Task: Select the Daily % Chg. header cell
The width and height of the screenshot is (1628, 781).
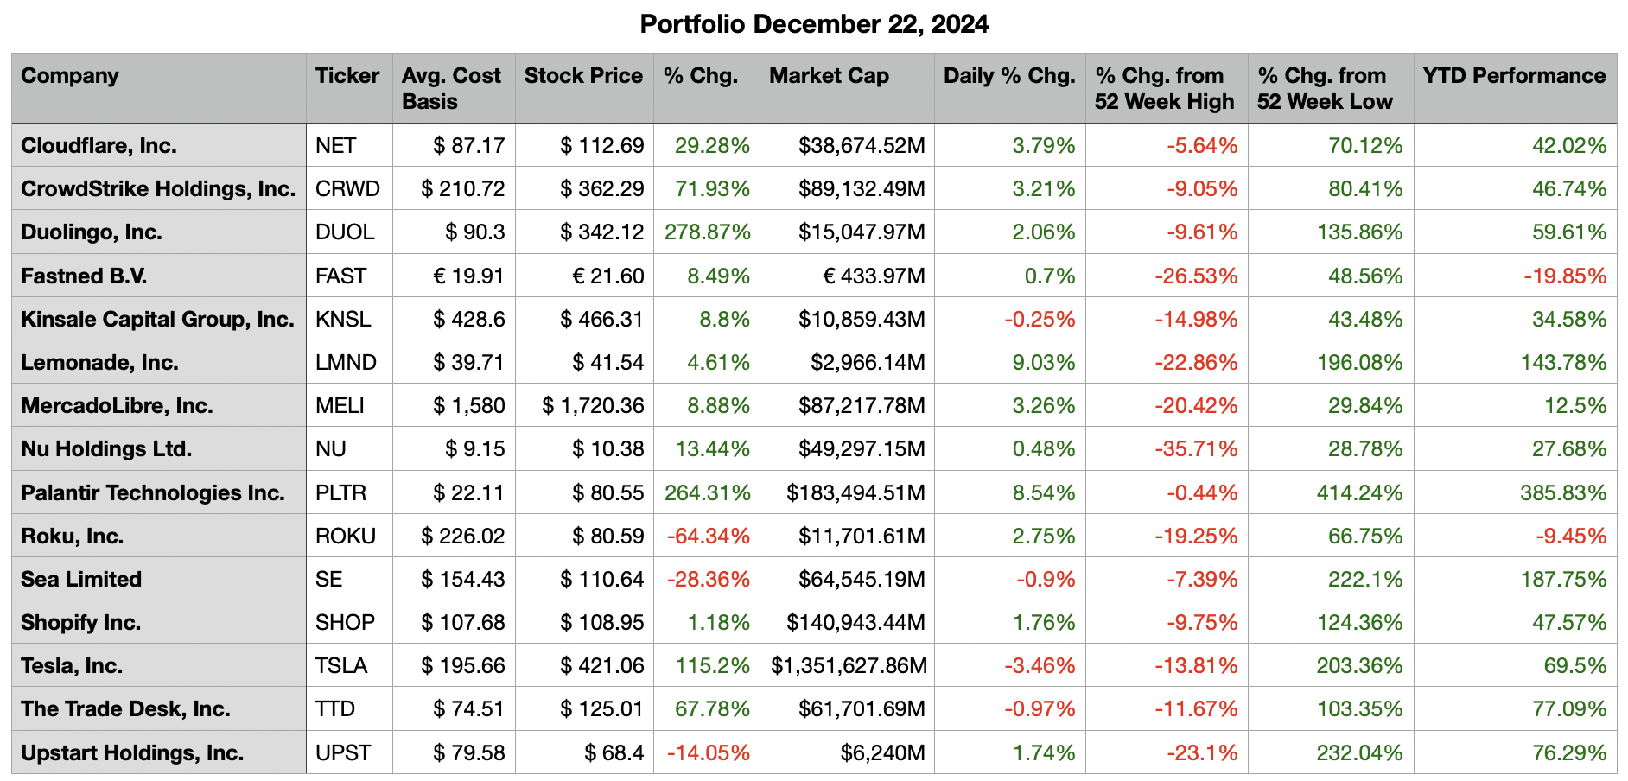Action: click(x=1008, y=76)
